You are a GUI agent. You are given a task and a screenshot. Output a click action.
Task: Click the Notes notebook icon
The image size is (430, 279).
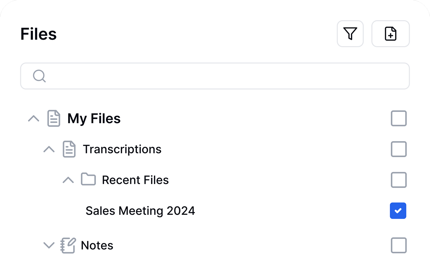pos(68,245)
